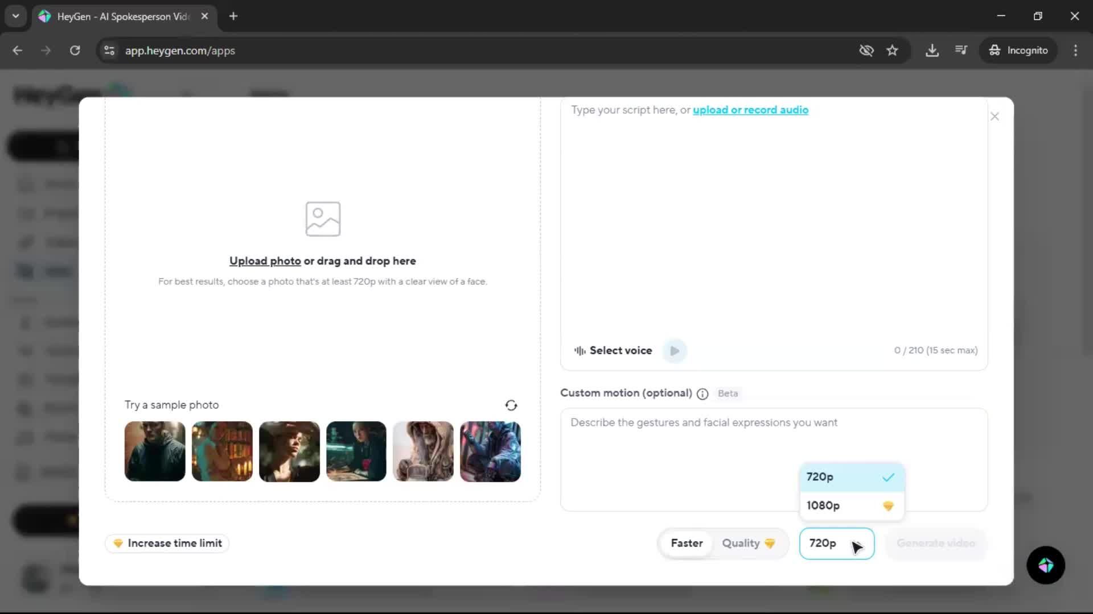The height and width of the screenshot is (614, 1093).
Task: Play the voice preview button
Action: [x=675, y=351]
